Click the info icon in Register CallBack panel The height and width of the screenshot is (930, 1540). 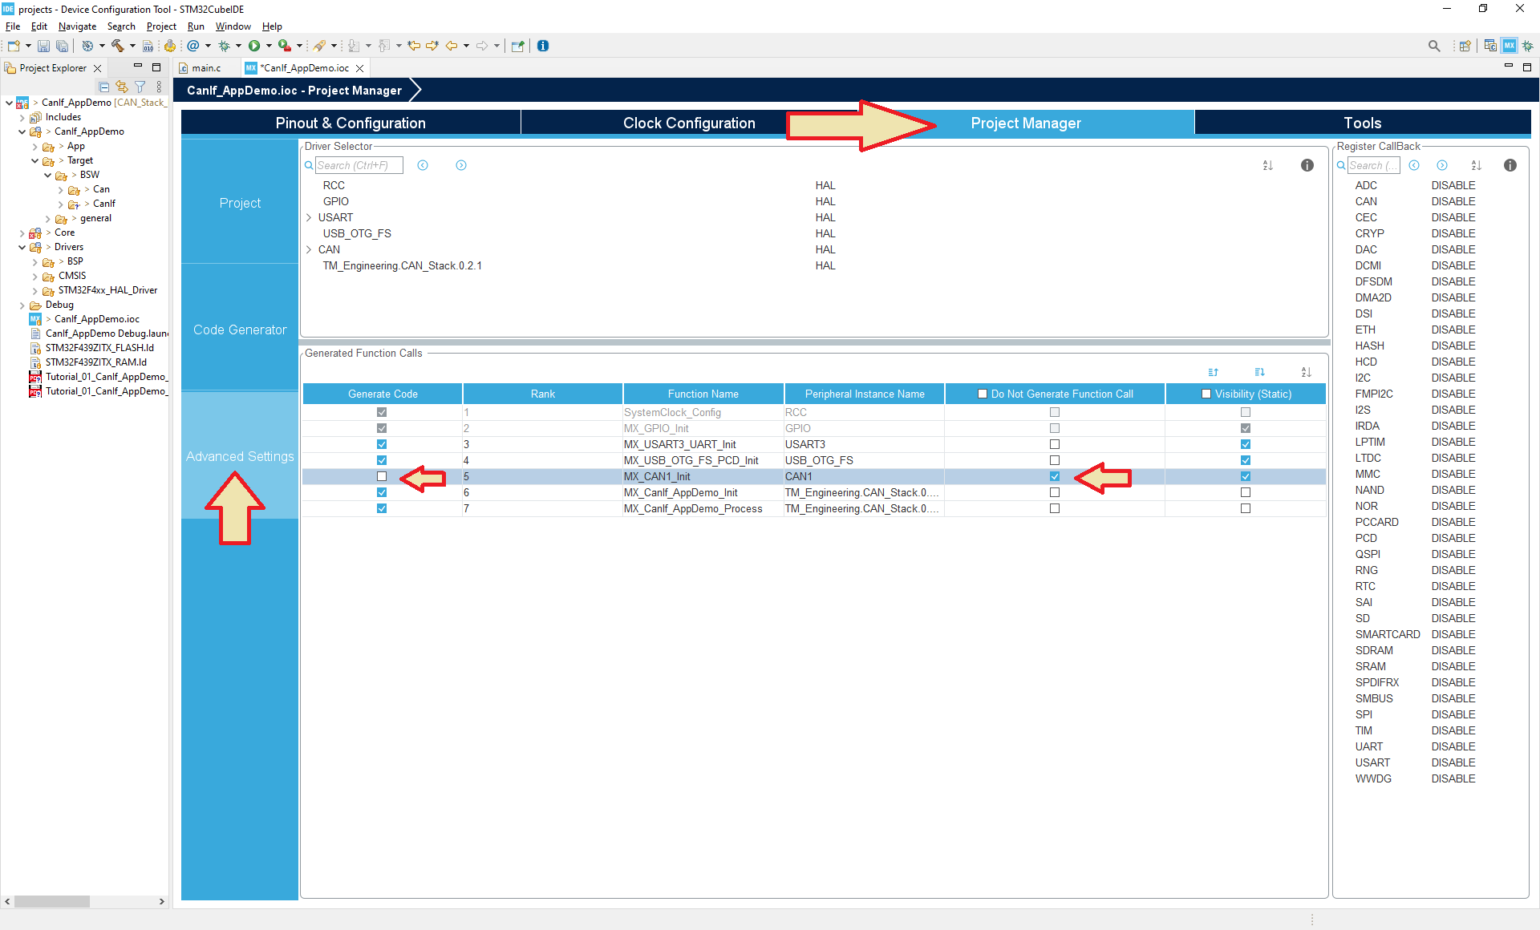(x=1510, y=165)
